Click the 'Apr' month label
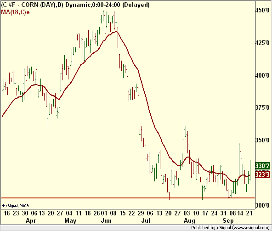Image resolution: width=272 pixels, height=231 pixels. click(x=31, y=221)
